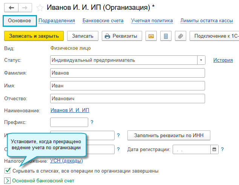Click the envelope email icon
239x185 pixels.
click(x=151, y=36)
